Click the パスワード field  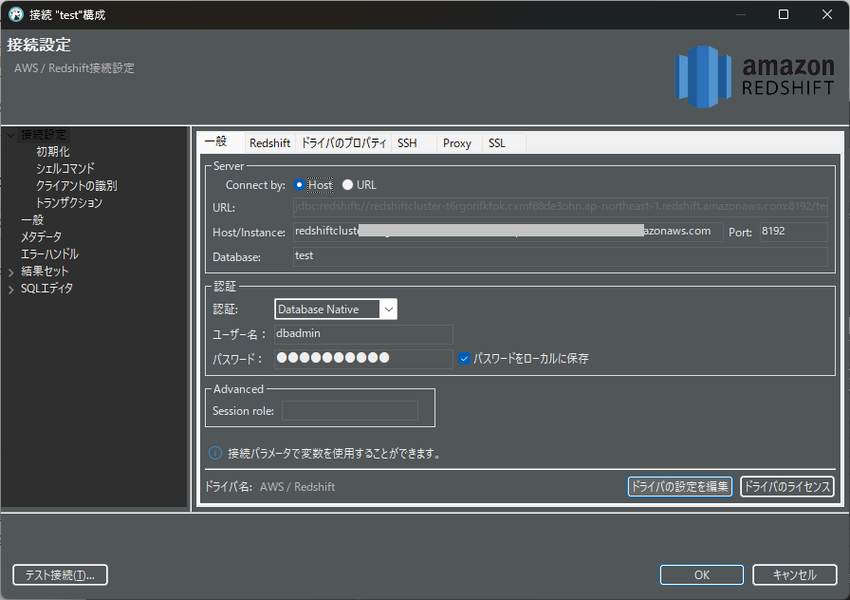click(363, 359)
